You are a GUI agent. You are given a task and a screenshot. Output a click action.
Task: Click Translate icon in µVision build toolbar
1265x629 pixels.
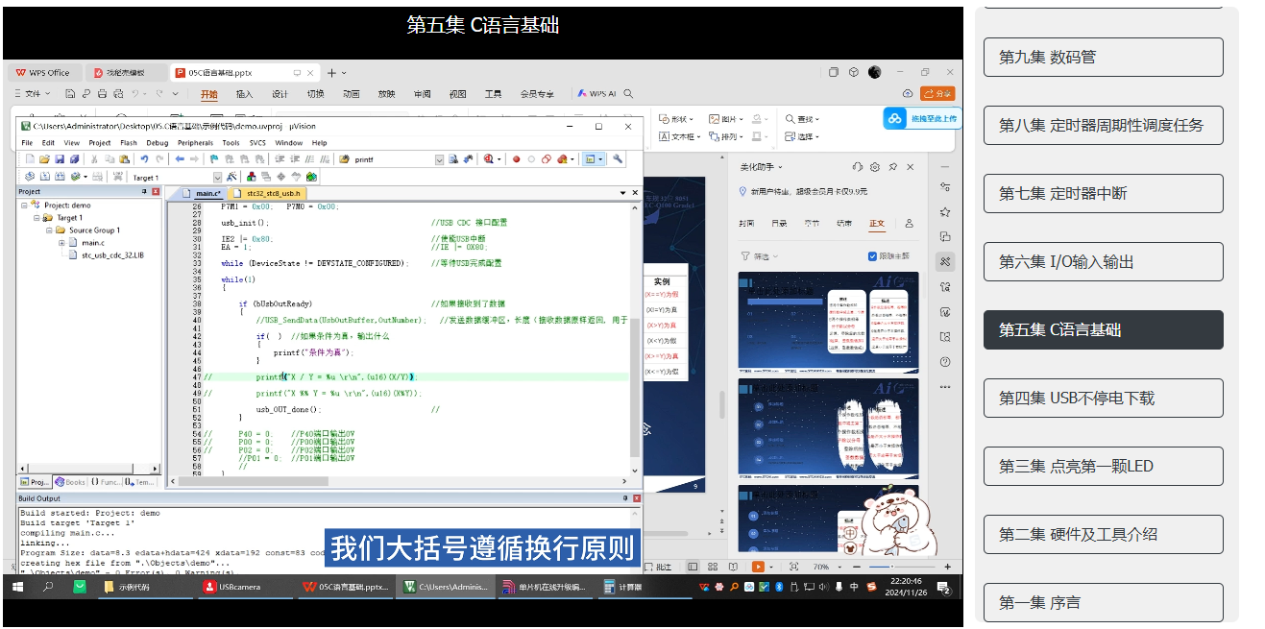click(x=30, y=178)
